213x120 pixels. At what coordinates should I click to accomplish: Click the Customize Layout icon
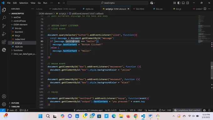coord(174,3)
